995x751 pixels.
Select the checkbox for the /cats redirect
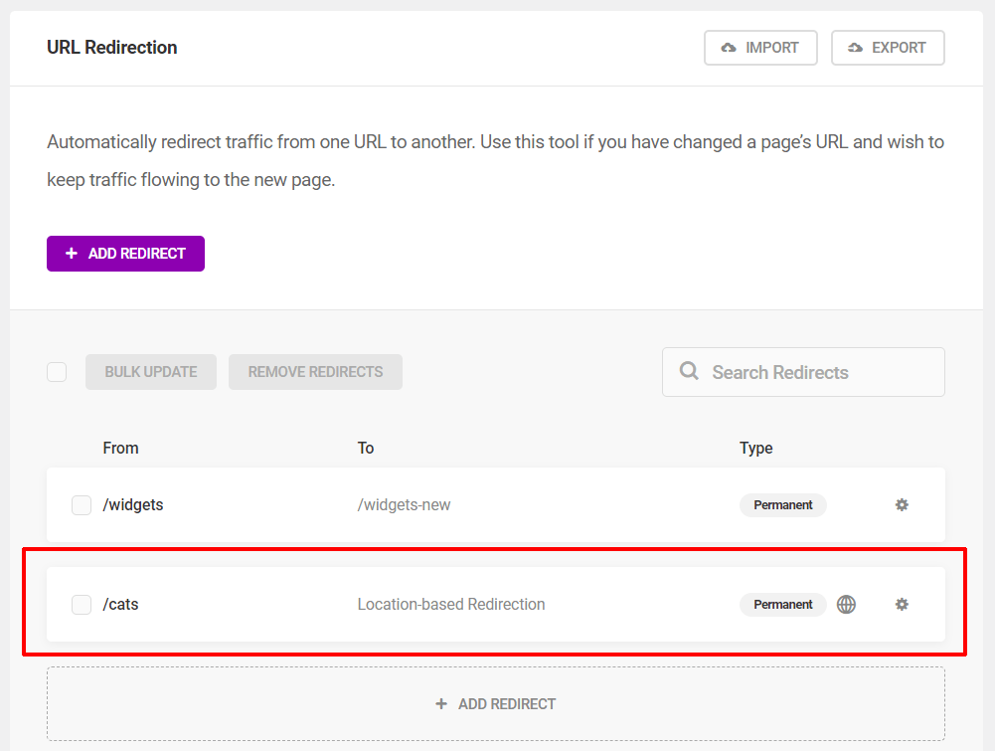click(81, 604)
